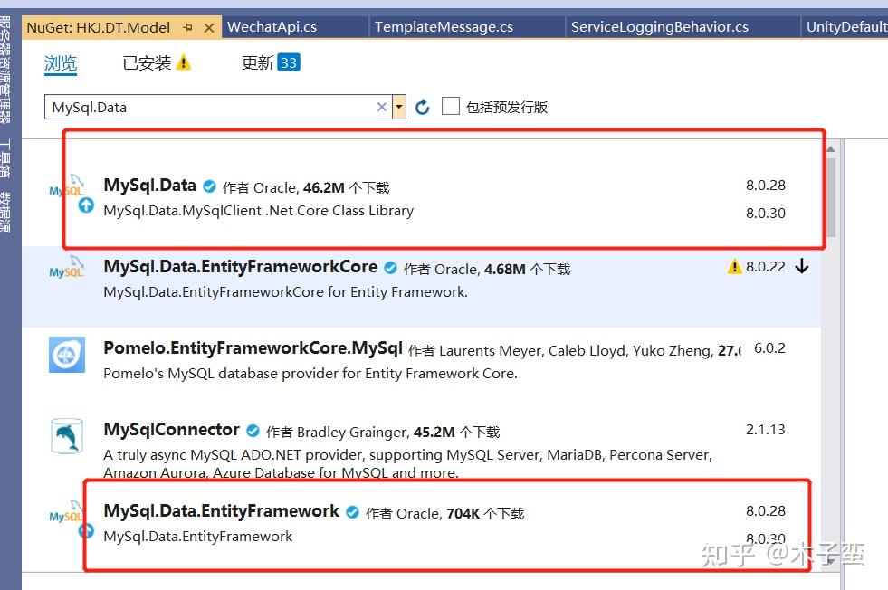Click MySql.Data available version 8.0.30
The width and height of the screenshot is (888, 590).
point(766,213)
